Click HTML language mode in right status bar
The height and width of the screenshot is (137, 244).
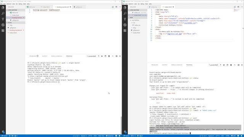(x=227, y=136)
